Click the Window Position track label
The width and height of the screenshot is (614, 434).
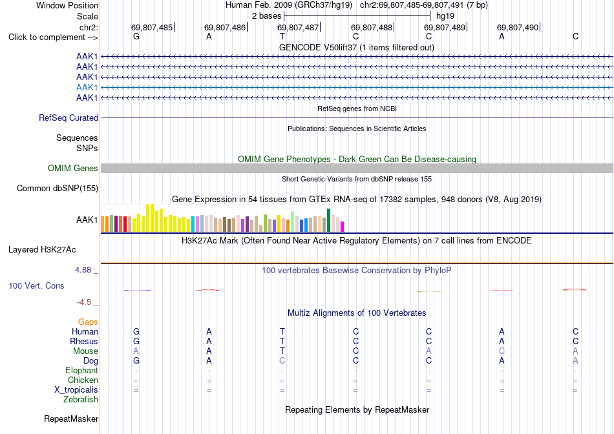tap(67, 5)
